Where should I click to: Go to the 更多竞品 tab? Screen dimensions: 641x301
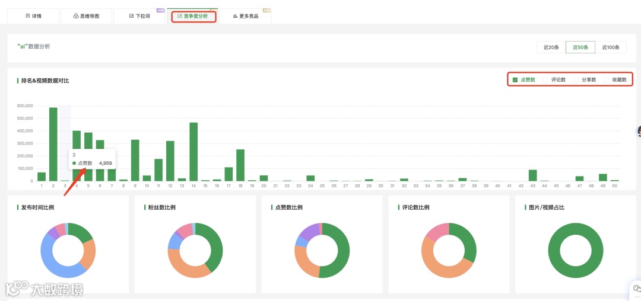click(x=245, y=17)
